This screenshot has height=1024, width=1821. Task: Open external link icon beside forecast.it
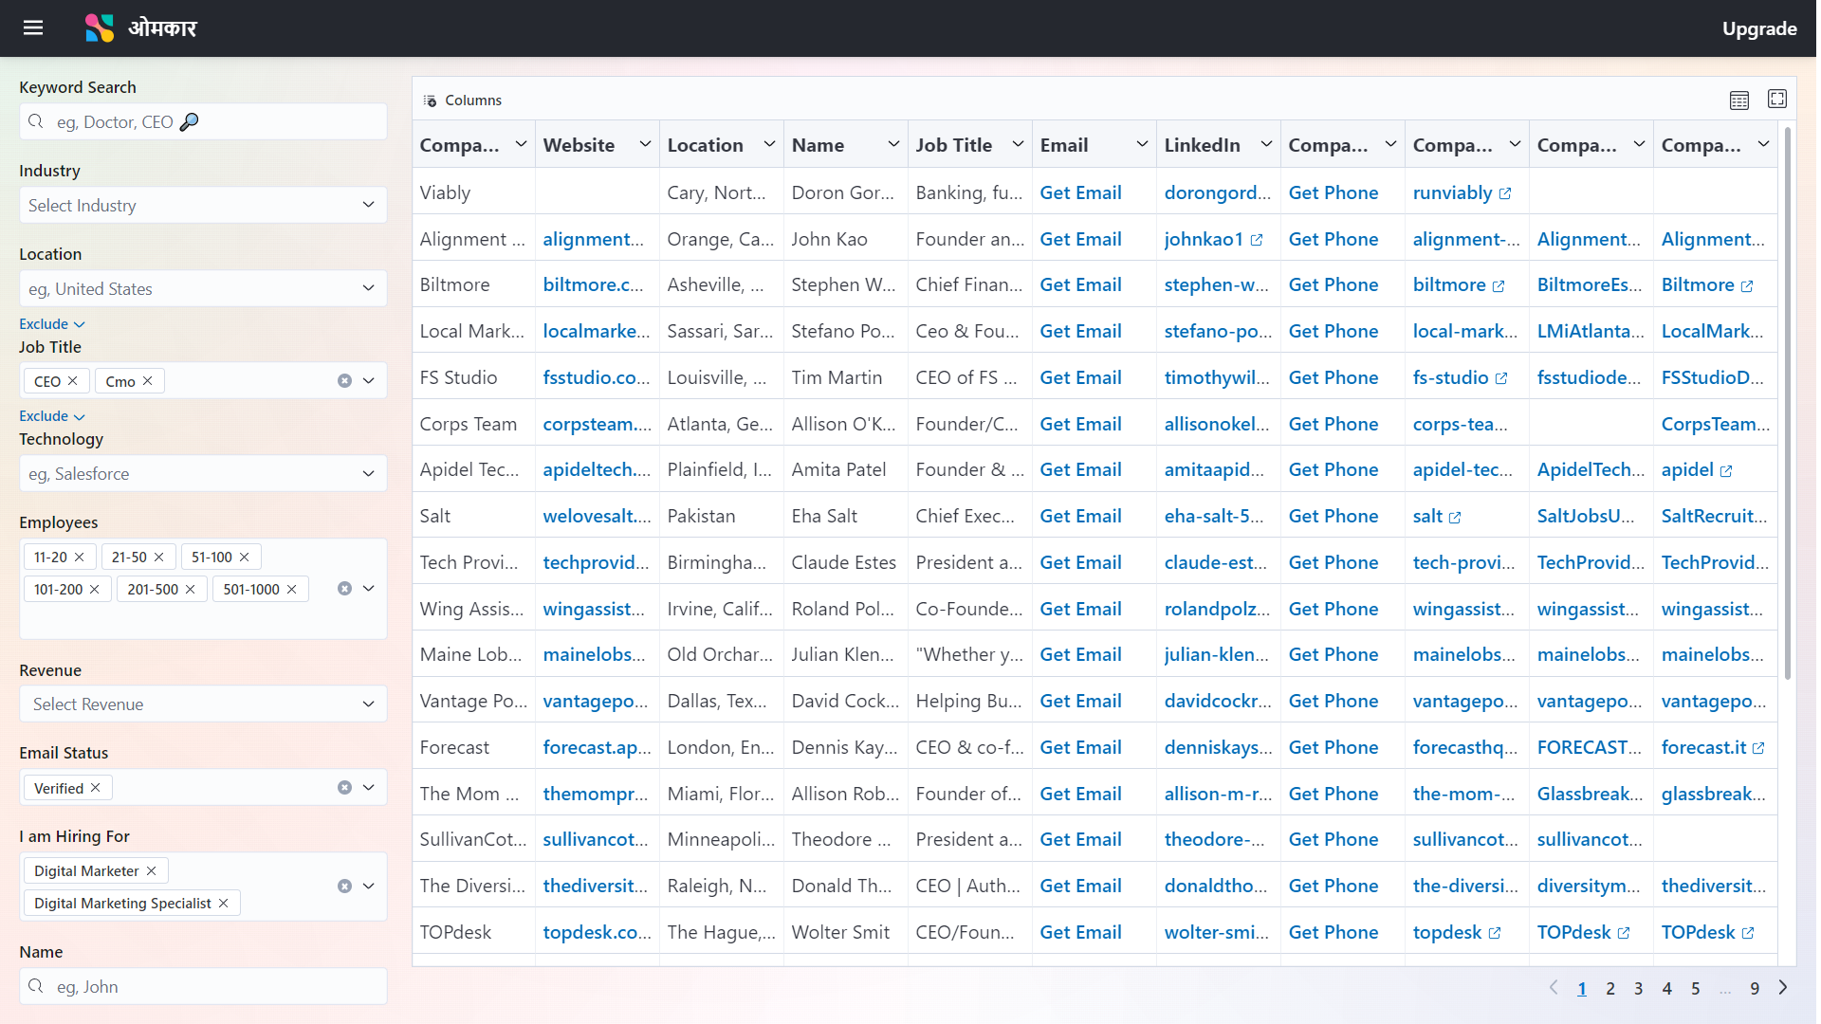1758,749
